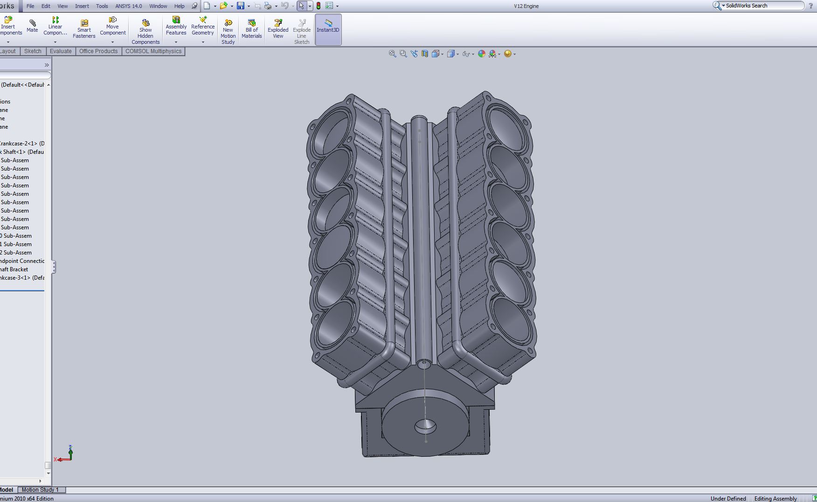This screenshot has width=817, height=502.
Task: Click the Hide/Show Items glasses icon
Action: 466,54
